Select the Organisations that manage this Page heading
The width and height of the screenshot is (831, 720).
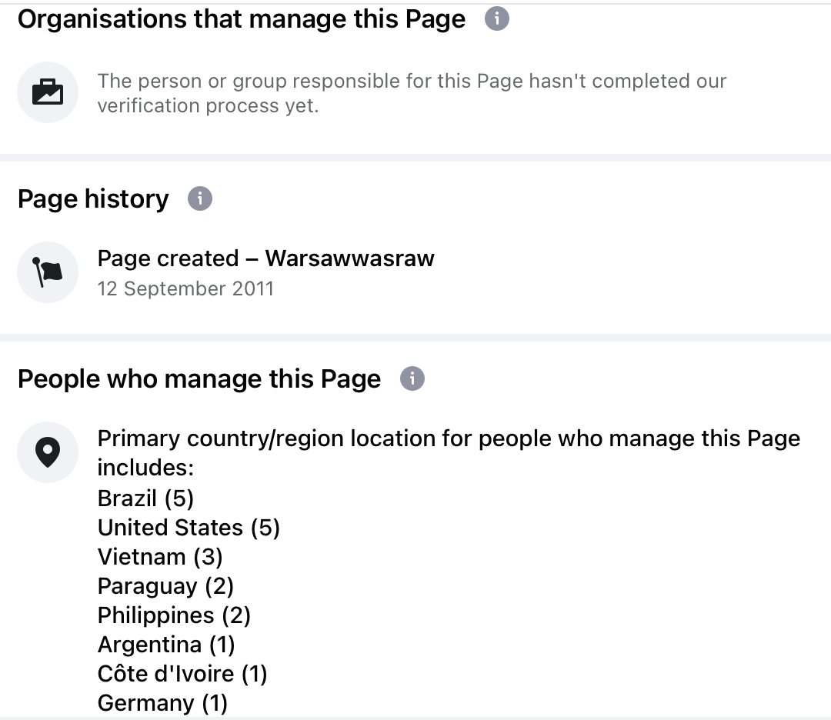pyautogui.click(x=242, y=19)
